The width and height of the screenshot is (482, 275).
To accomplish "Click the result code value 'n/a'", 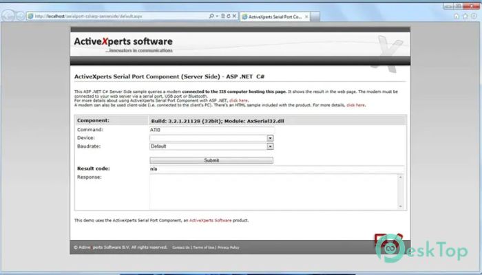I will 154,169.
